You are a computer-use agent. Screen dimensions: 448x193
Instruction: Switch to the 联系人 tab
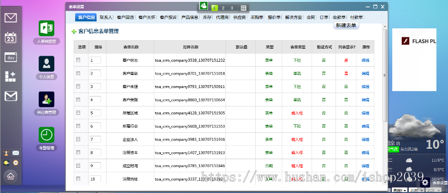(x=106, y=17)
